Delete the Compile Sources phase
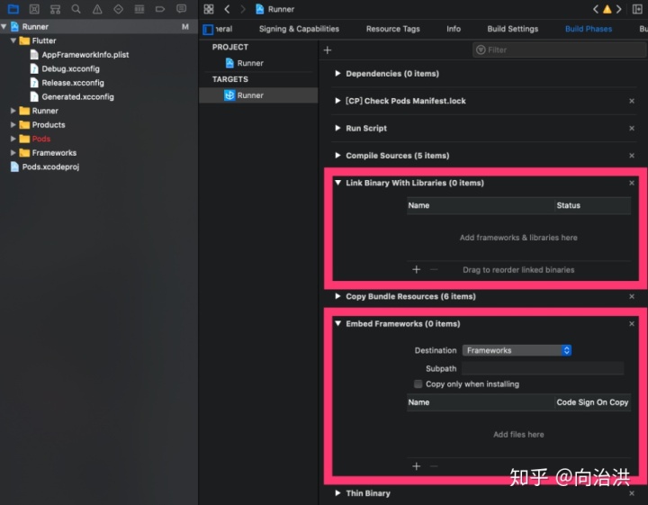This screenshot has width=648, height=505. pos(632,156)
